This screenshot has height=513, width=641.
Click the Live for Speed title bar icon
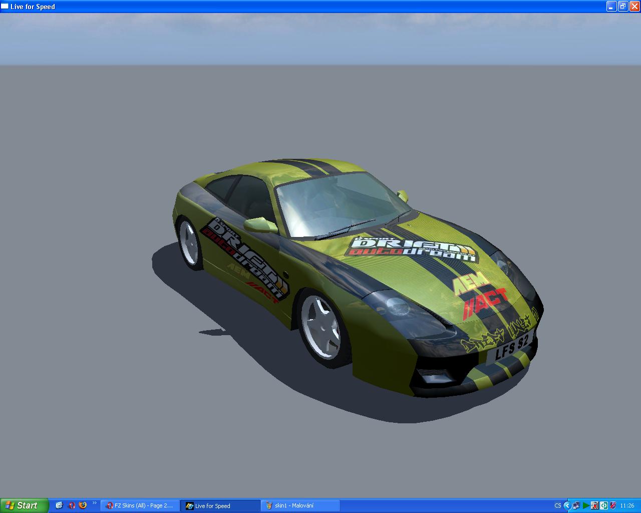5,7
